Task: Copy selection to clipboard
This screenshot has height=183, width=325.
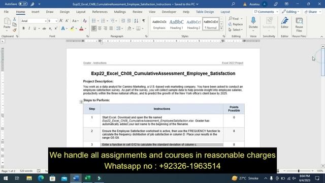Action: (x=14, y=25)
